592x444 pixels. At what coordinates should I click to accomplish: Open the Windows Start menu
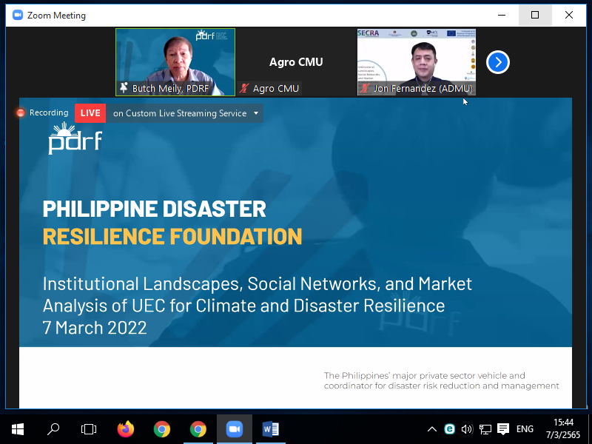[18, 429]
